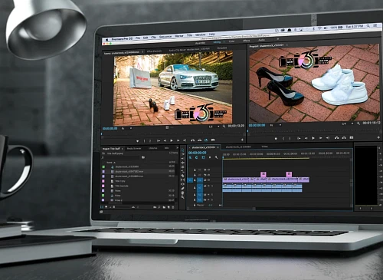The width and height of the screenshot is (383, 280).
Task: Select the Track Select Forward tool
Action: point(182,154)
